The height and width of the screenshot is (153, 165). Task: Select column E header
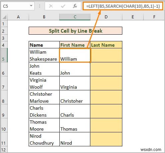[x=133, y=17]
